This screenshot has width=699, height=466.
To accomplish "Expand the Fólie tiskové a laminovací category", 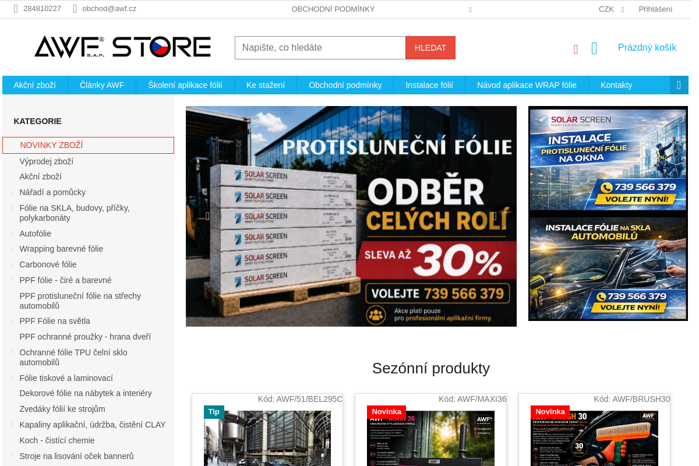I will coord(11,378).
